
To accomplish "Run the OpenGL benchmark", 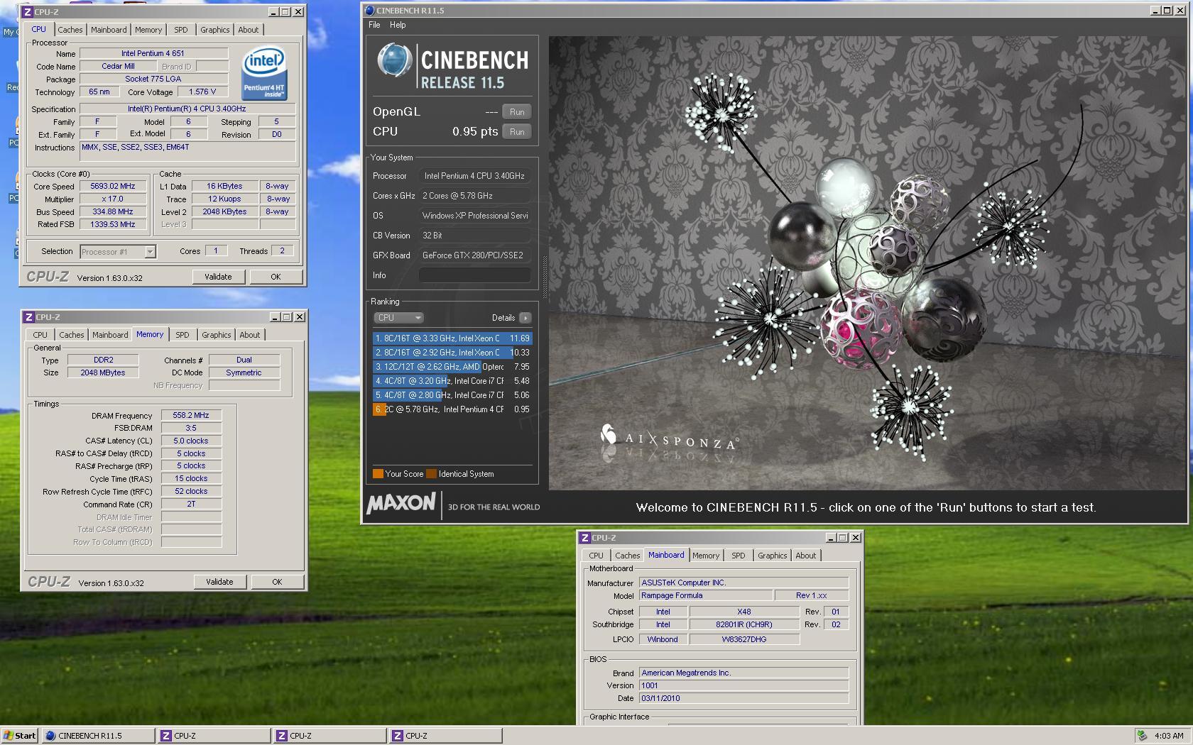I will tap(517, 112).
